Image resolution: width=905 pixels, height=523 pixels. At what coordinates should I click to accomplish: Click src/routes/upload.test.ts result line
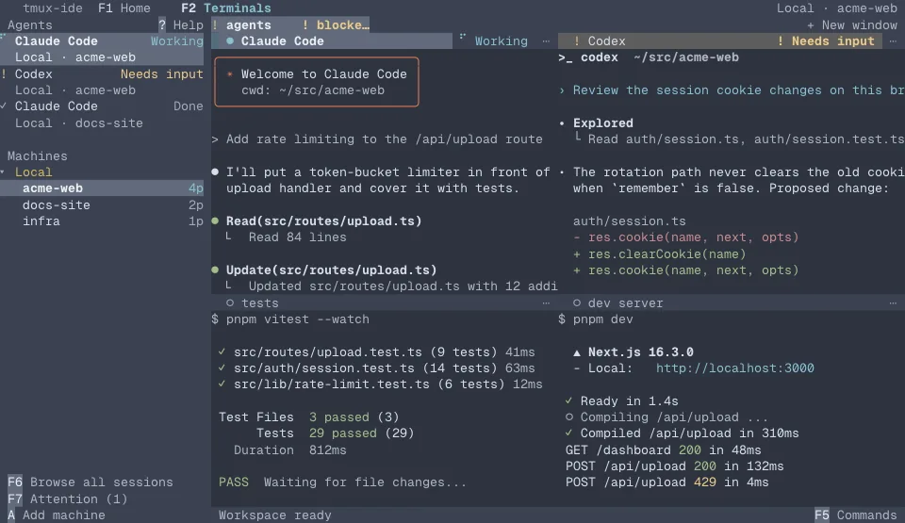(376, 352)
